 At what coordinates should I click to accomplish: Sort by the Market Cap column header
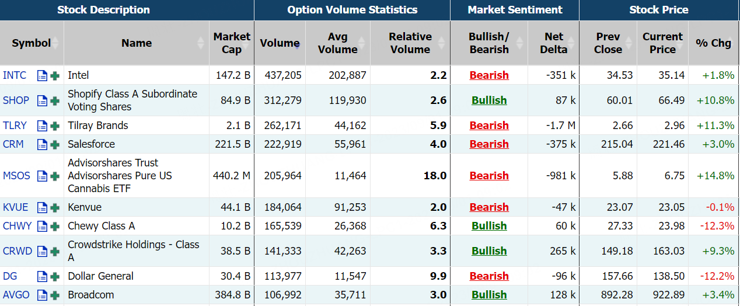(x=231, y=43)
